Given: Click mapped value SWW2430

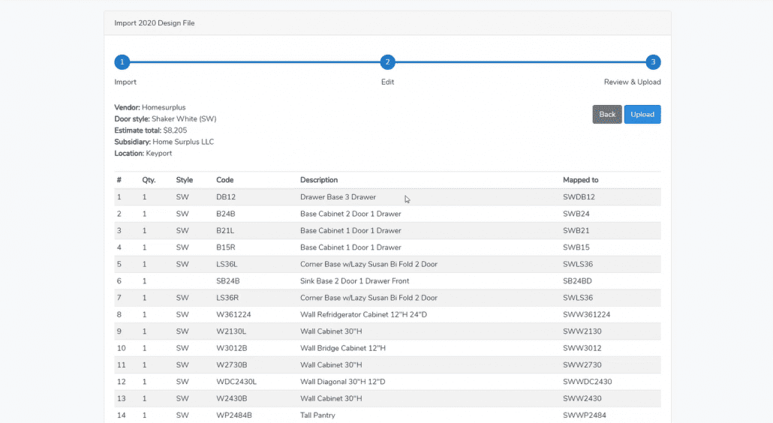Looking at the screenshot, I should coord(582,398).
